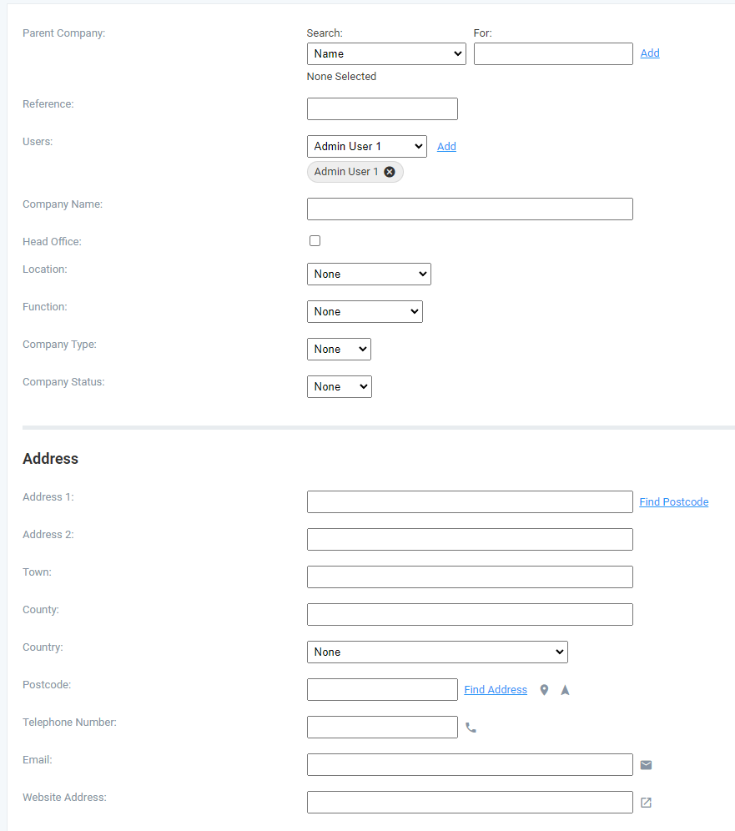The height and width of the screenshot is (831, 735).
Task: Open the website via the external link icon
Action: [646, 802]
